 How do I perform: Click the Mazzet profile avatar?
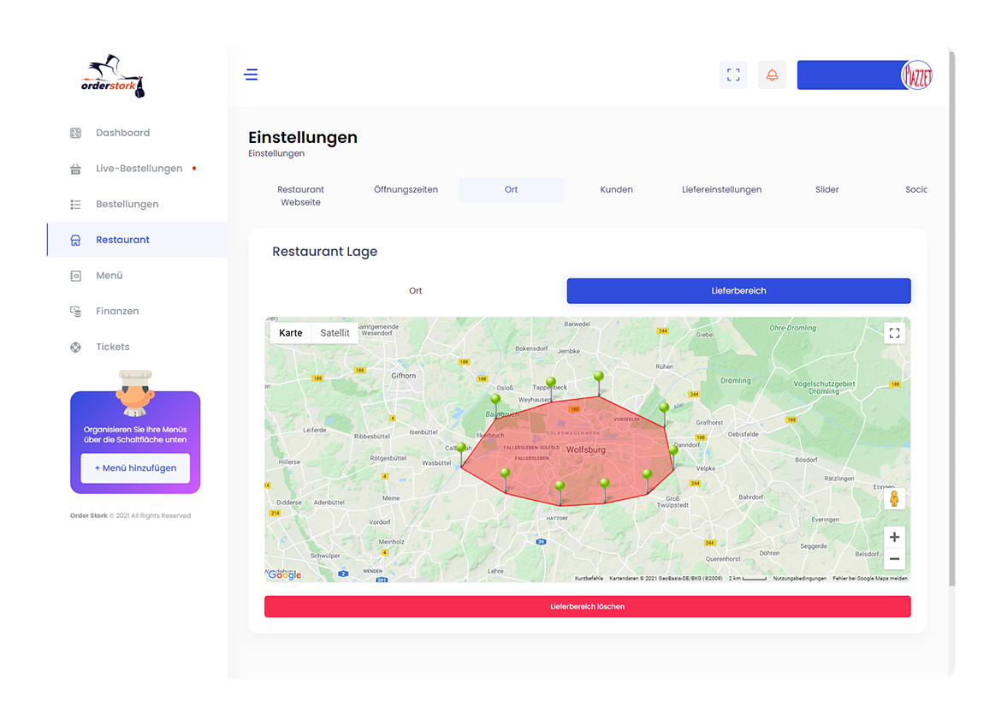pyautogui.click(x=916, y=75)
